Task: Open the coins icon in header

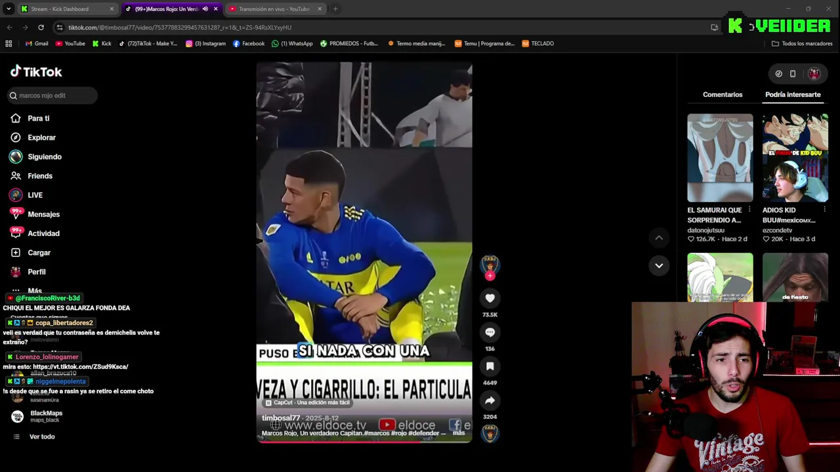Action: (778, 74)
